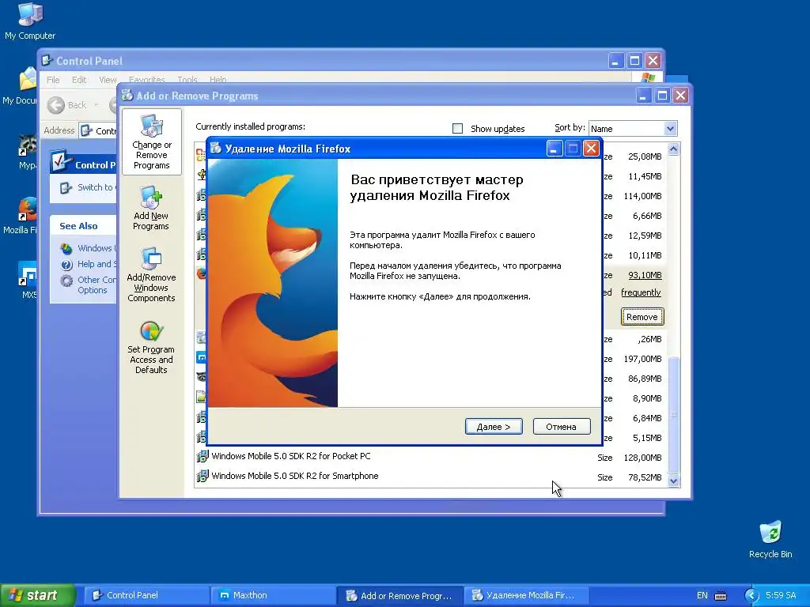
Task: Open View menu in Control Panel
Action: (x=108, y=80)
